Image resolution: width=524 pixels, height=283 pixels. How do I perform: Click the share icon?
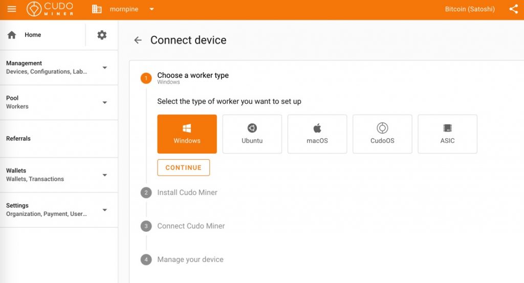(513, 9)
